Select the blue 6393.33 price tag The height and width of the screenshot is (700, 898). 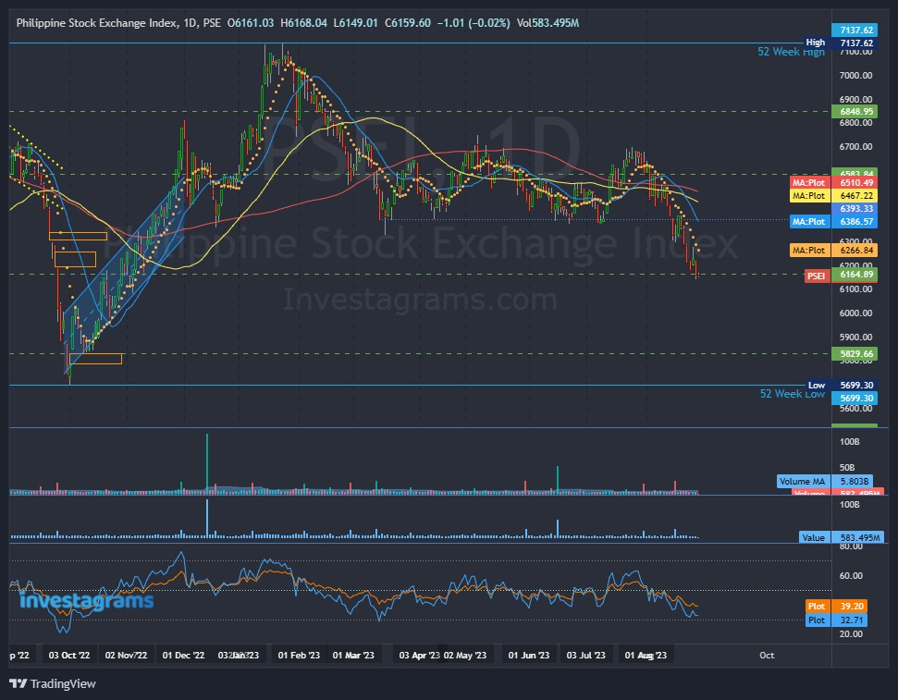854,208
